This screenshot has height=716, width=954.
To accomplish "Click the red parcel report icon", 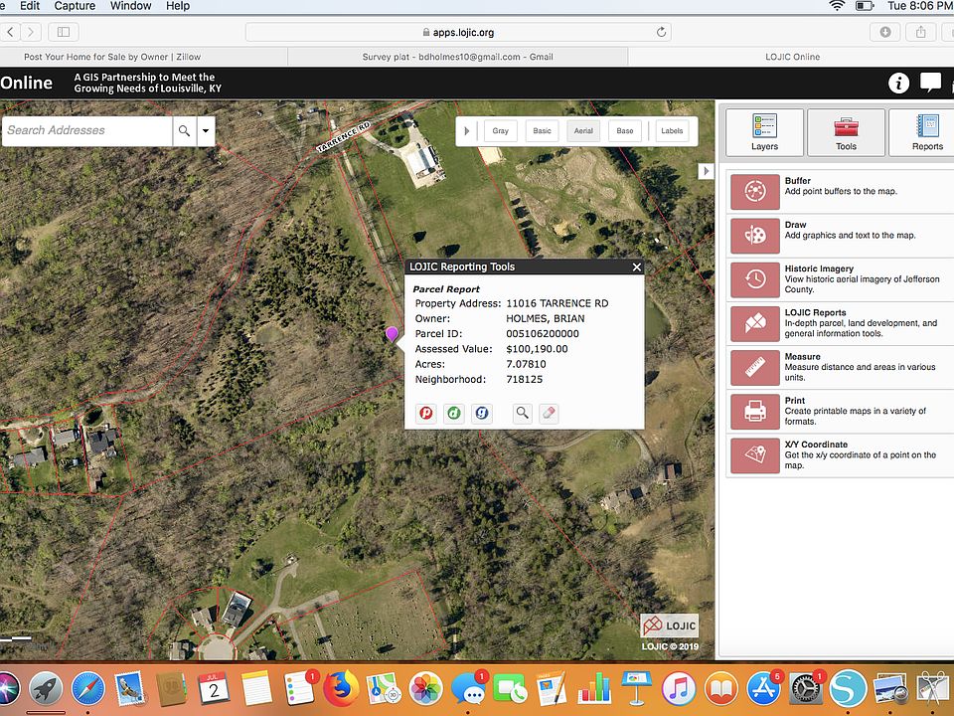I will [x=426, y=413].
